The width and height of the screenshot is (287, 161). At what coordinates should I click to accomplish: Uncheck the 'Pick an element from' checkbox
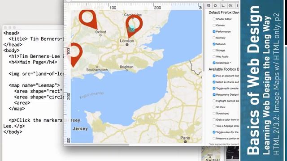(214, 76)
